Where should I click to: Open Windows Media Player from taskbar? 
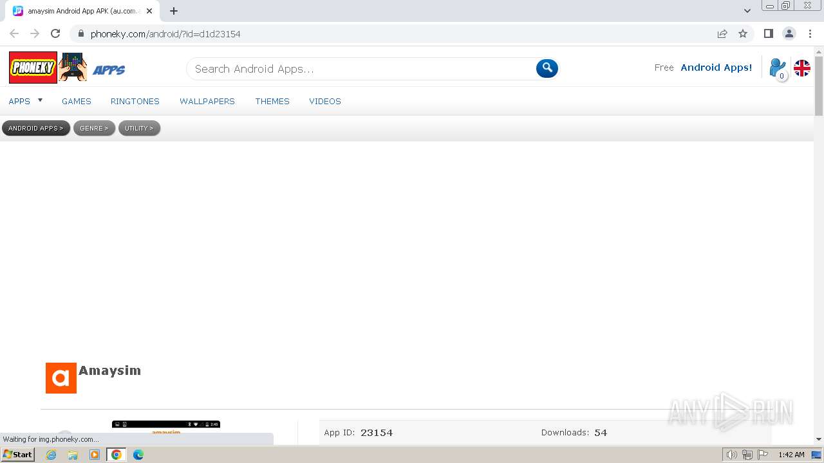tap(95, 455)
